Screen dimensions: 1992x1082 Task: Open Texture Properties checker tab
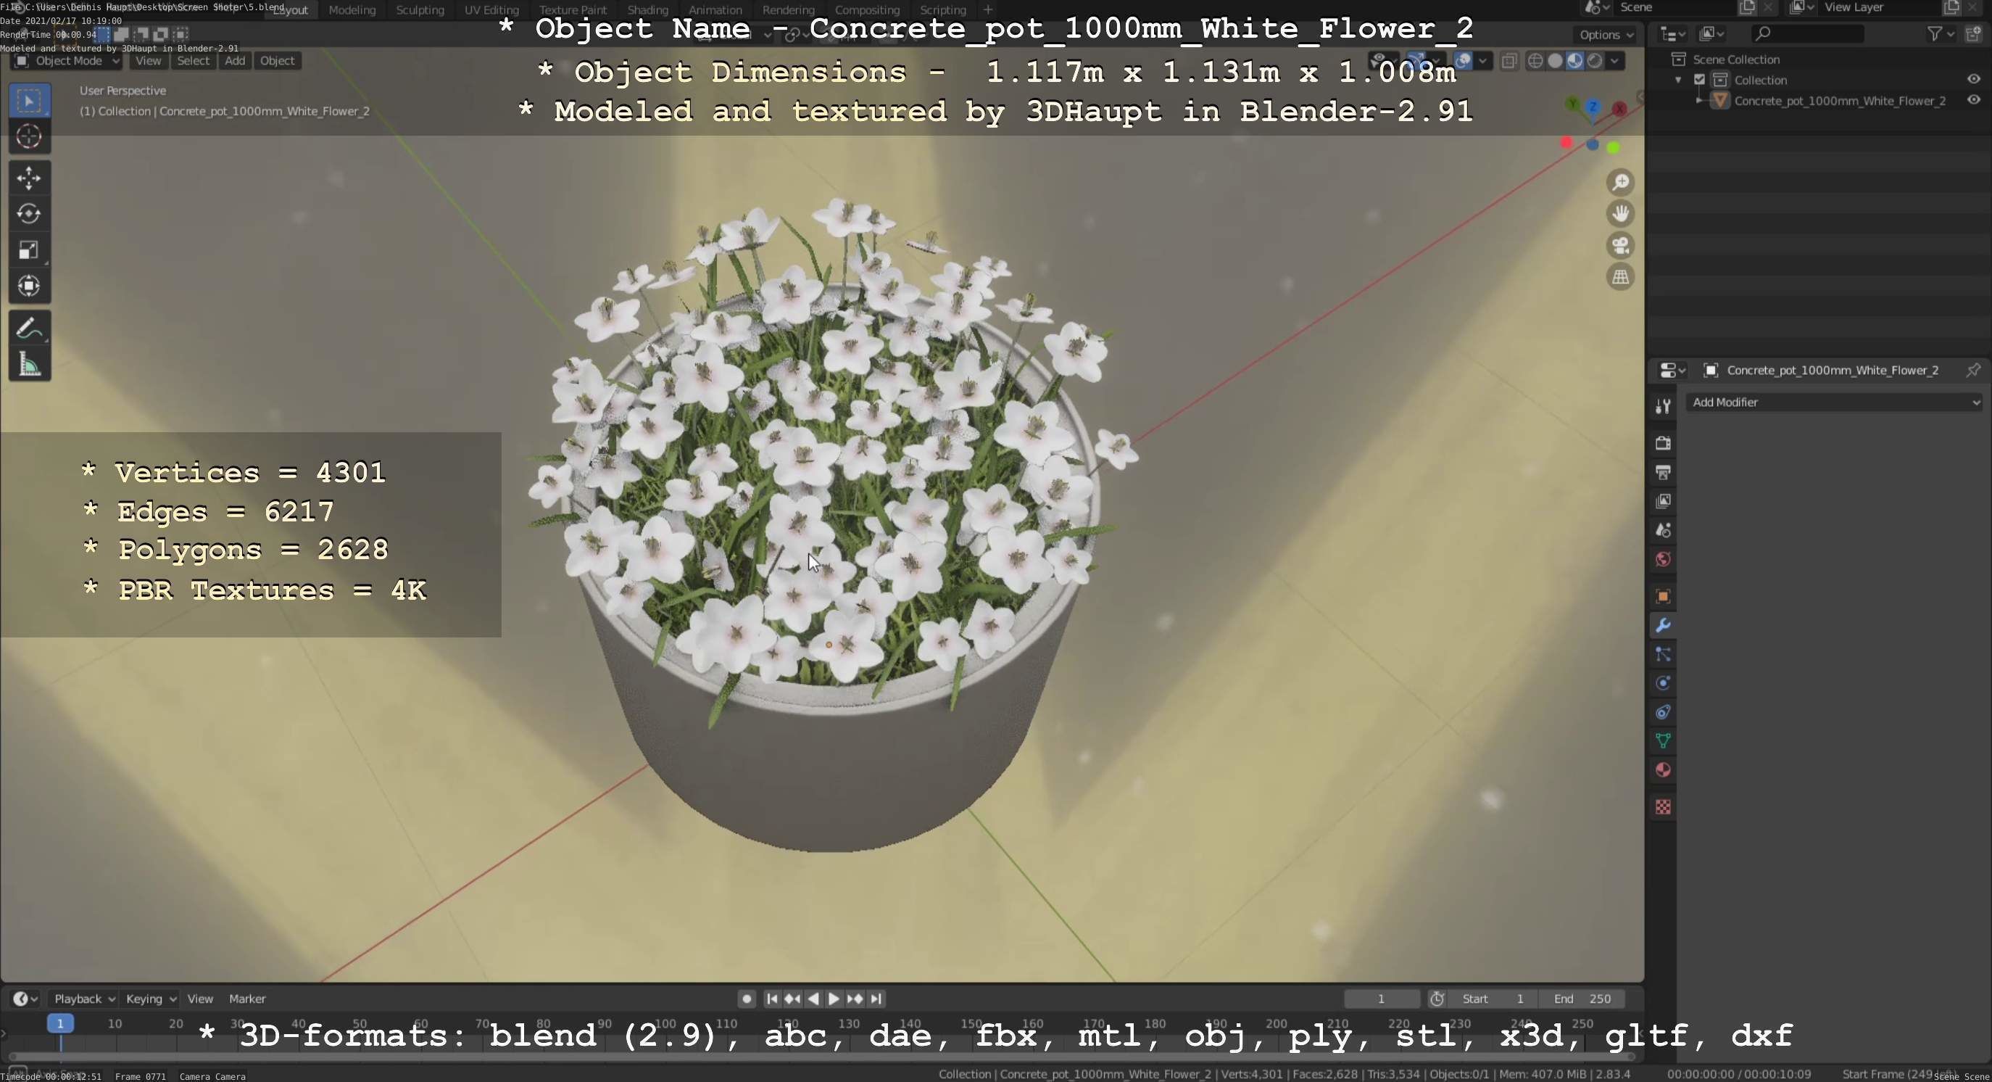click(x=1664, y=807)
